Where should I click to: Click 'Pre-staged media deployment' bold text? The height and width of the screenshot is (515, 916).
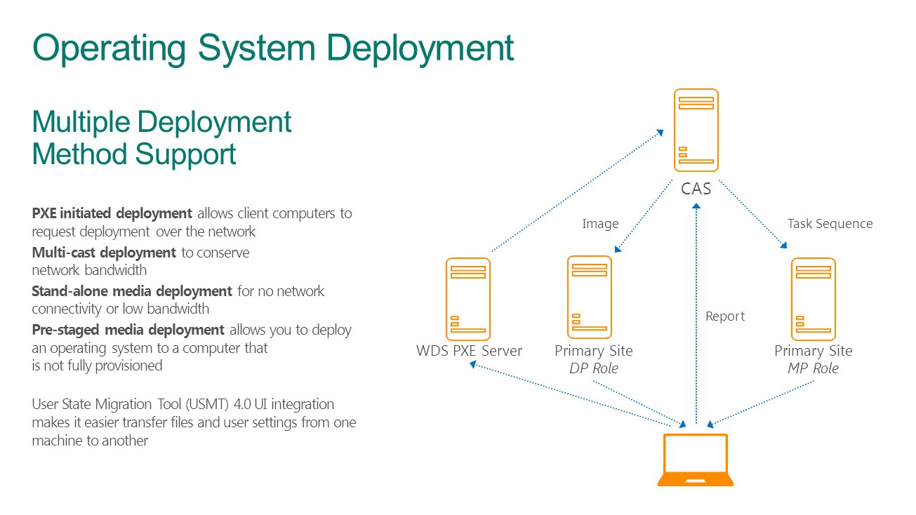[128, 330]
